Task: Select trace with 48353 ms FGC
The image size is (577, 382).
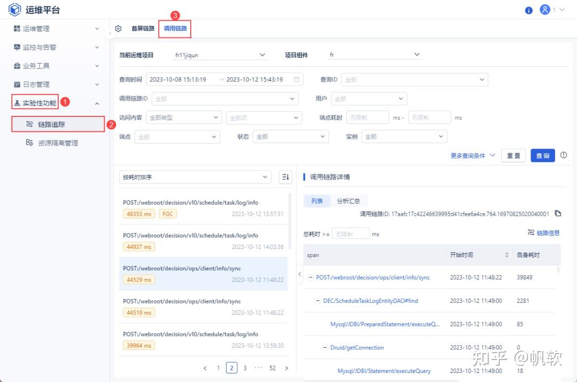Action: pos(203,208)
